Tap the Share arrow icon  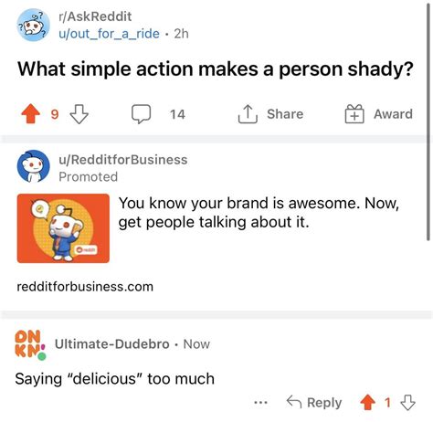pyautogui.click(x=248, y=114)
